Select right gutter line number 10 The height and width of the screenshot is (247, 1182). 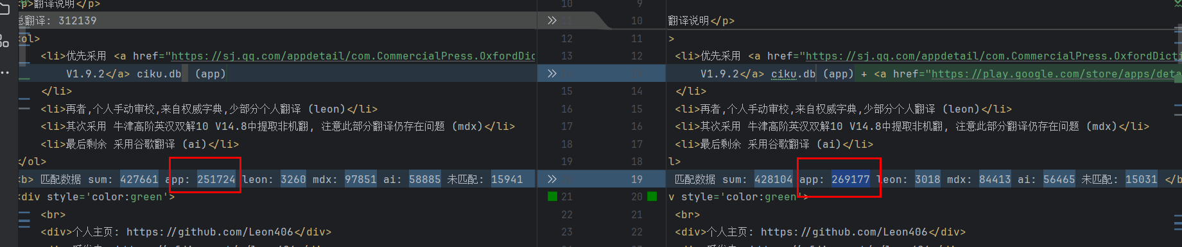coord(636,21)
